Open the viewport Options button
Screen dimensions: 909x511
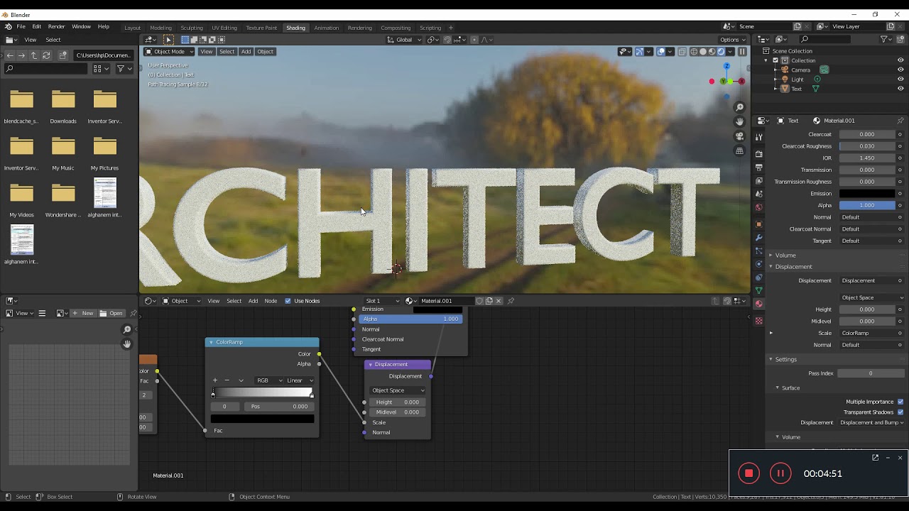[x=731, y=39]
